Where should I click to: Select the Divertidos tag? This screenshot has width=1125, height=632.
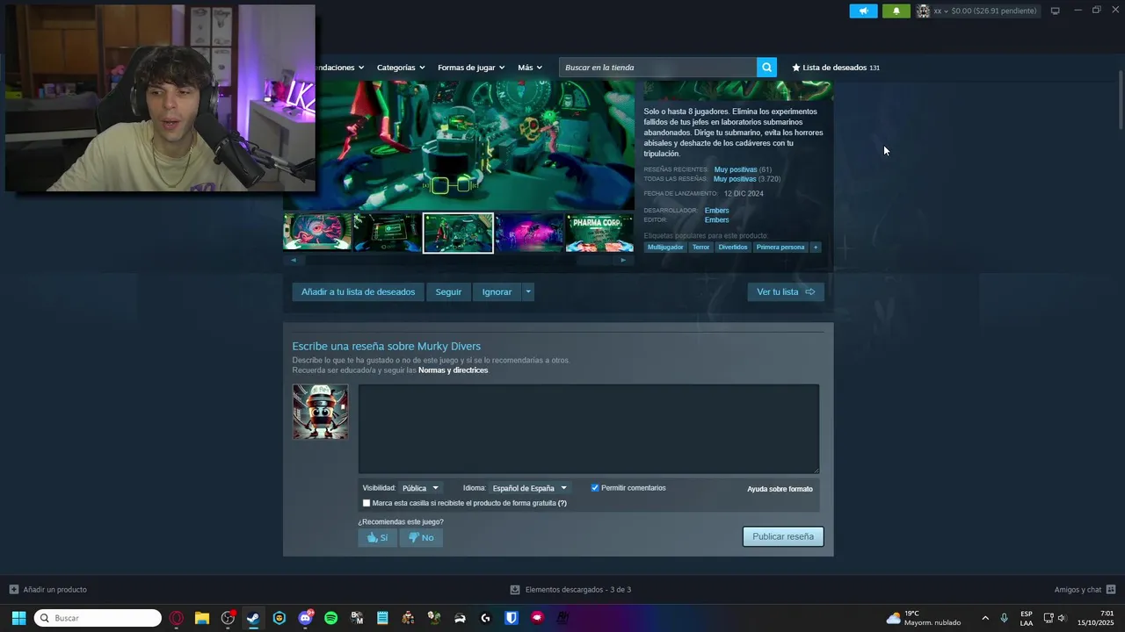733,248
